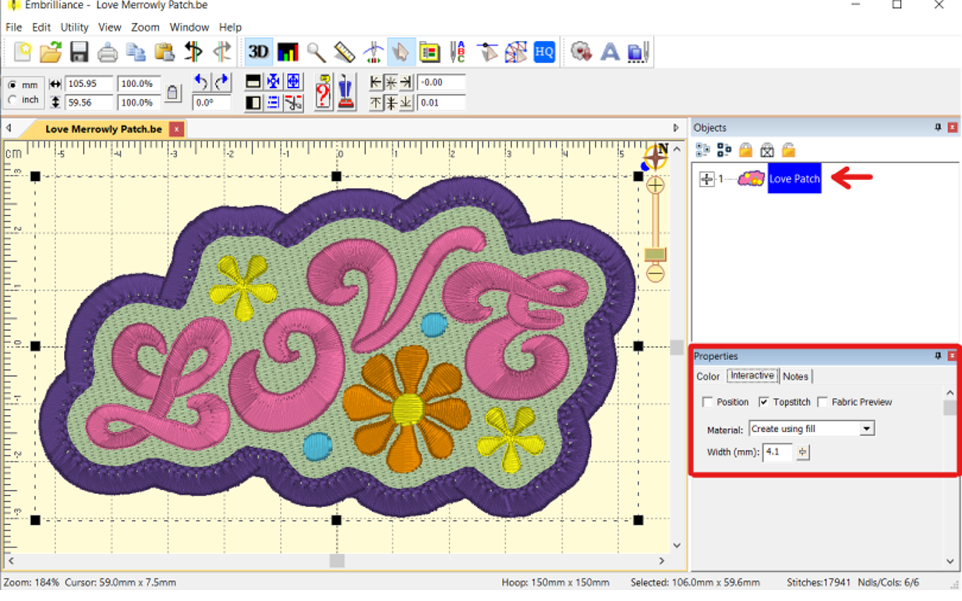Click the right arrow on the document tab bar
This screenshot has width=962, height=601.
(675, 127)
